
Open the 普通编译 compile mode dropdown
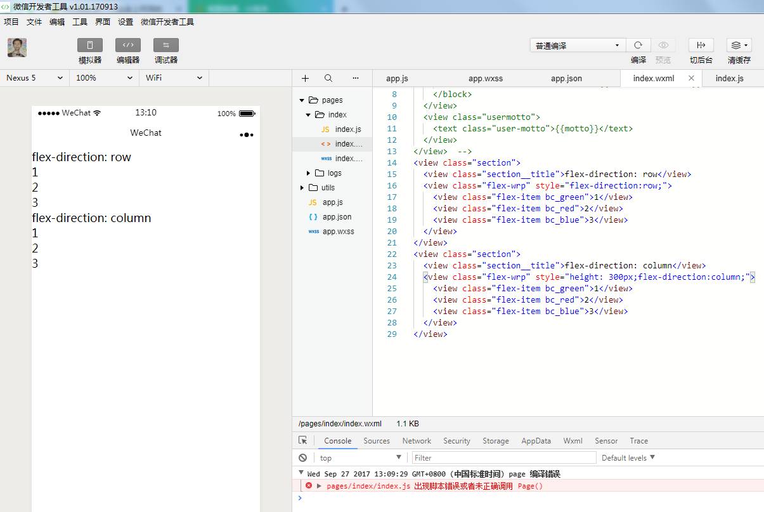[x=578, y=46]
